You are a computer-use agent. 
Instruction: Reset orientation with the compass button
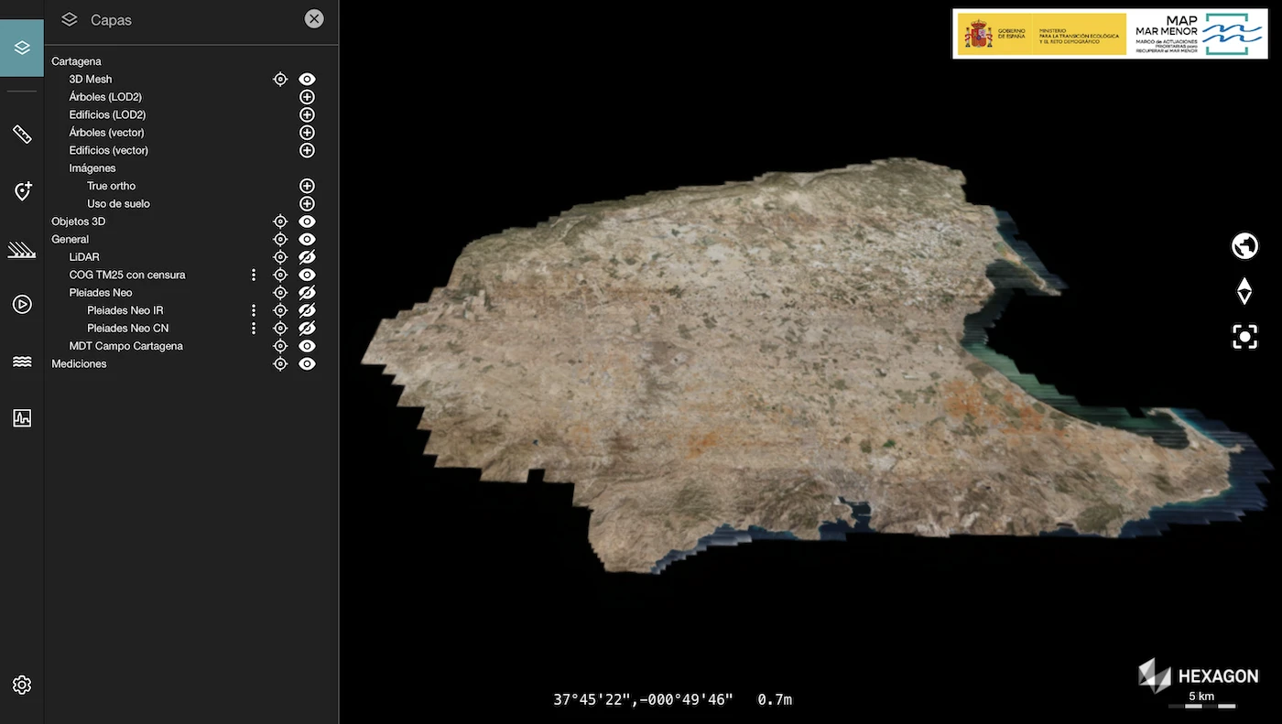pos(1244,291)
